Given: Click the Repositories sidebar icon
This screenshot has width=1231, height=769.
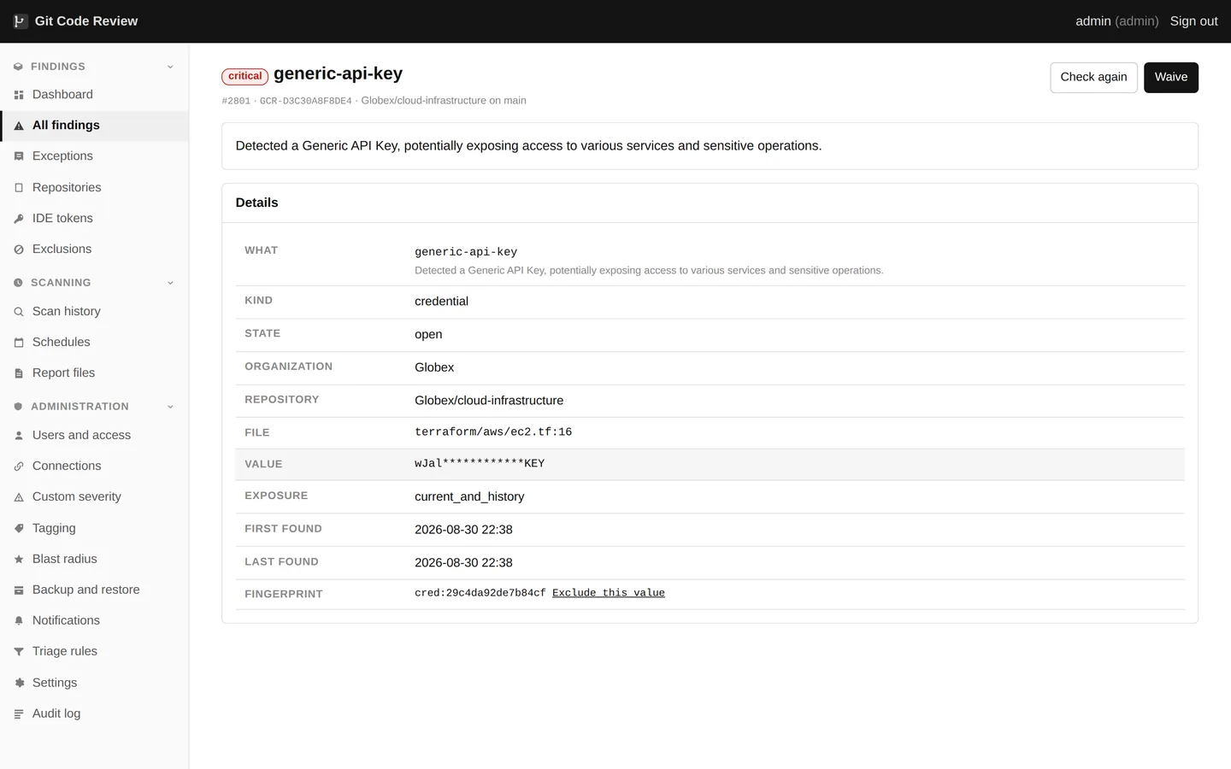Looking at the screenshot, I should point(19,188).
